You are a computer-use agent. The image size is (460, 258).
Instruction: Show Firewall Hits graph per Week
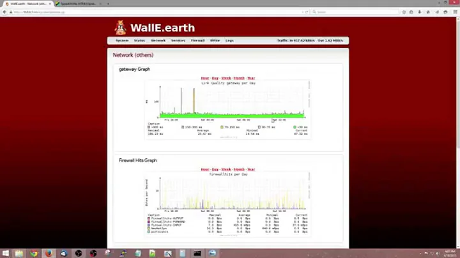[226, 169]
